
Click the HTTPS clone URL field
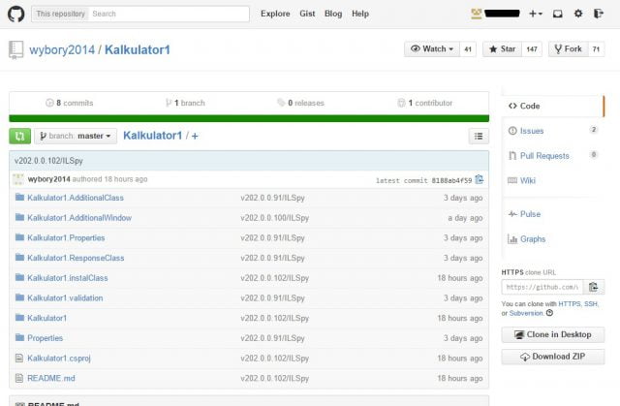click(542, 287)
